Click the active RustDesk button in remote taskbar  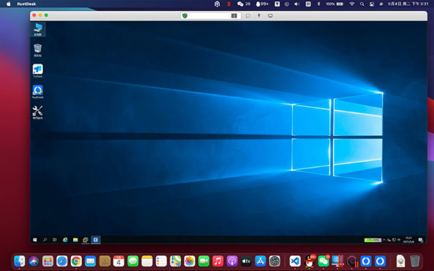[95, 240]
